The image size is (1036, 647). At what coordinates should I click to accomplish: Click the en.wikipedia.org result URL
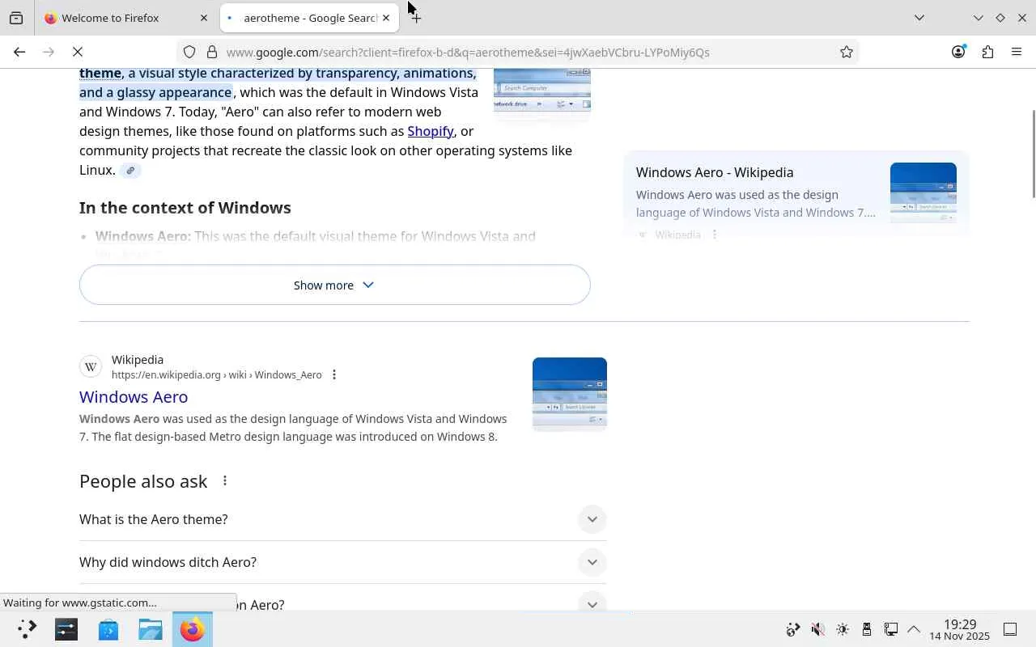coord(216,374)
